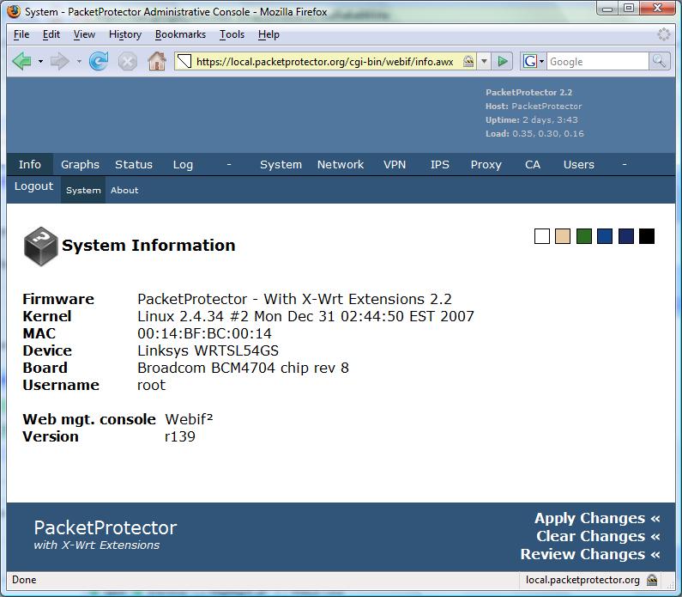This screenshot has height=597, width=682.
Task: Click the page favicon in address bar
Action: (x=184, y=61)
